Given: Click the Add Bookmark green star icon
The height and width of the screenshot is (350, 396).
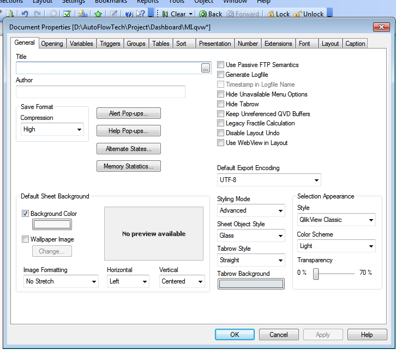Looking at the screenshot, I should [x=98, y=14].
